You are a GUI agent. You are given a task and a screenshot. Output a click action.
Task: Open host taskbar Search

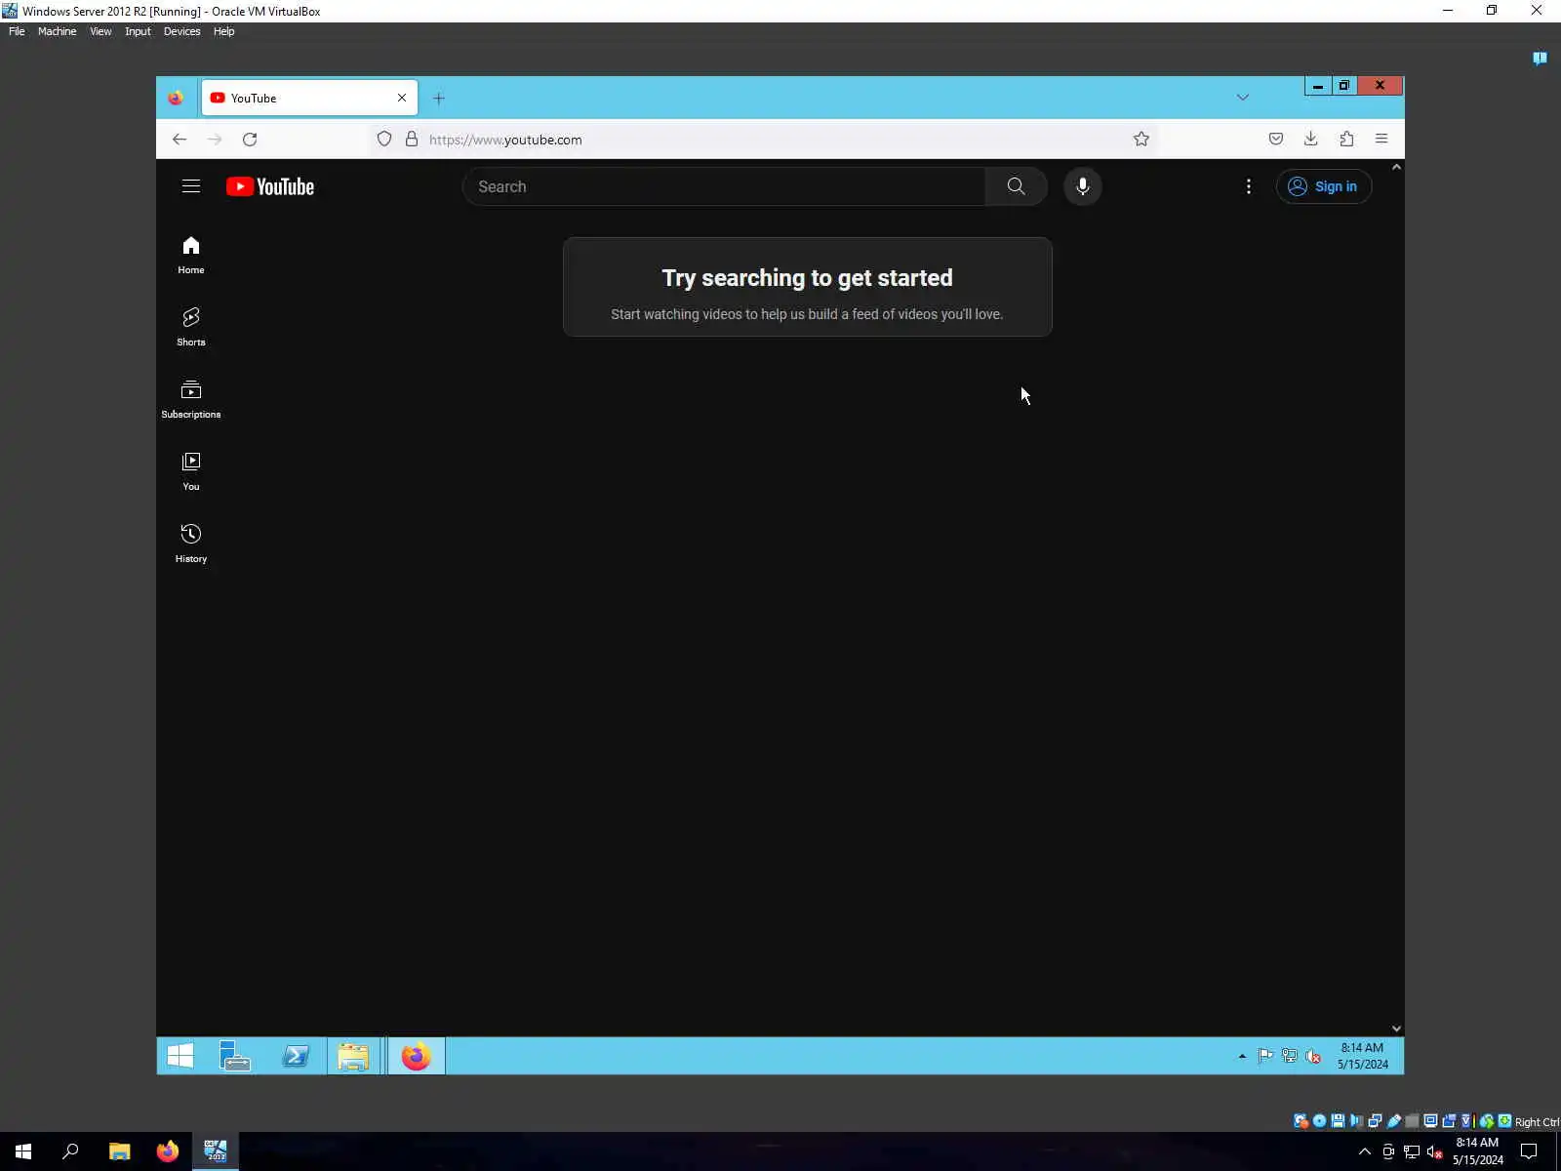click(70, 1151)
